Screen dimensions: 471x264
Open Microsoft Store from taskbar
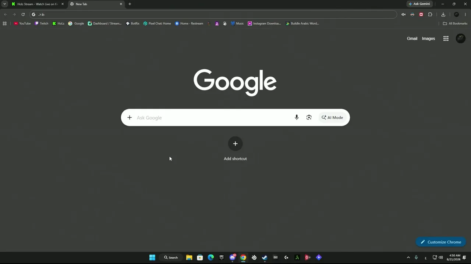click(x=200, y=257)
